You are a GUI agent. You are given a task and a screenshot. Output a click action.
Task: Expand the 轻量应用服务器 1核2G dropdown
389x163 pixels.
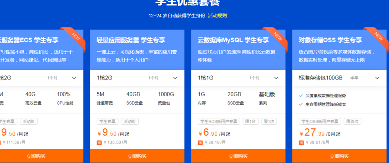(137, 78)
